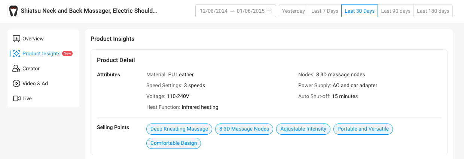Screen dimensions: 464x159
Task: Click the 8 3D Massage Nodes tag
Action: point(244,129)
